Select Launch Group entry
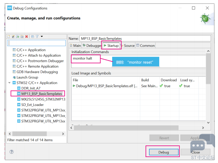This screenshot has width=218, height=163. (x=27, y=77)
